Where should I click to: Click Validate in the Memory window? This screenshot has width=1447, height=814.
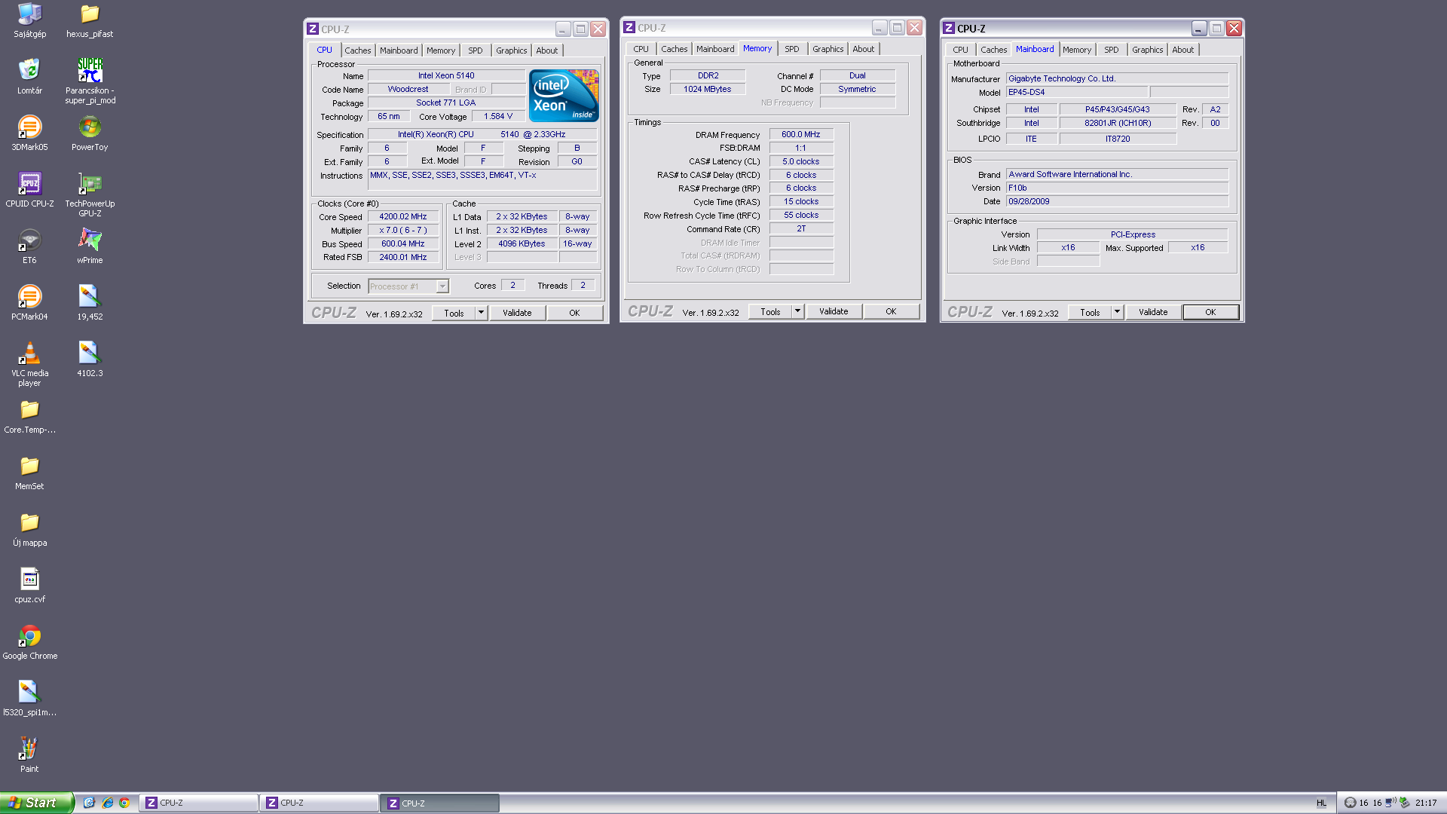pos(834,311)
